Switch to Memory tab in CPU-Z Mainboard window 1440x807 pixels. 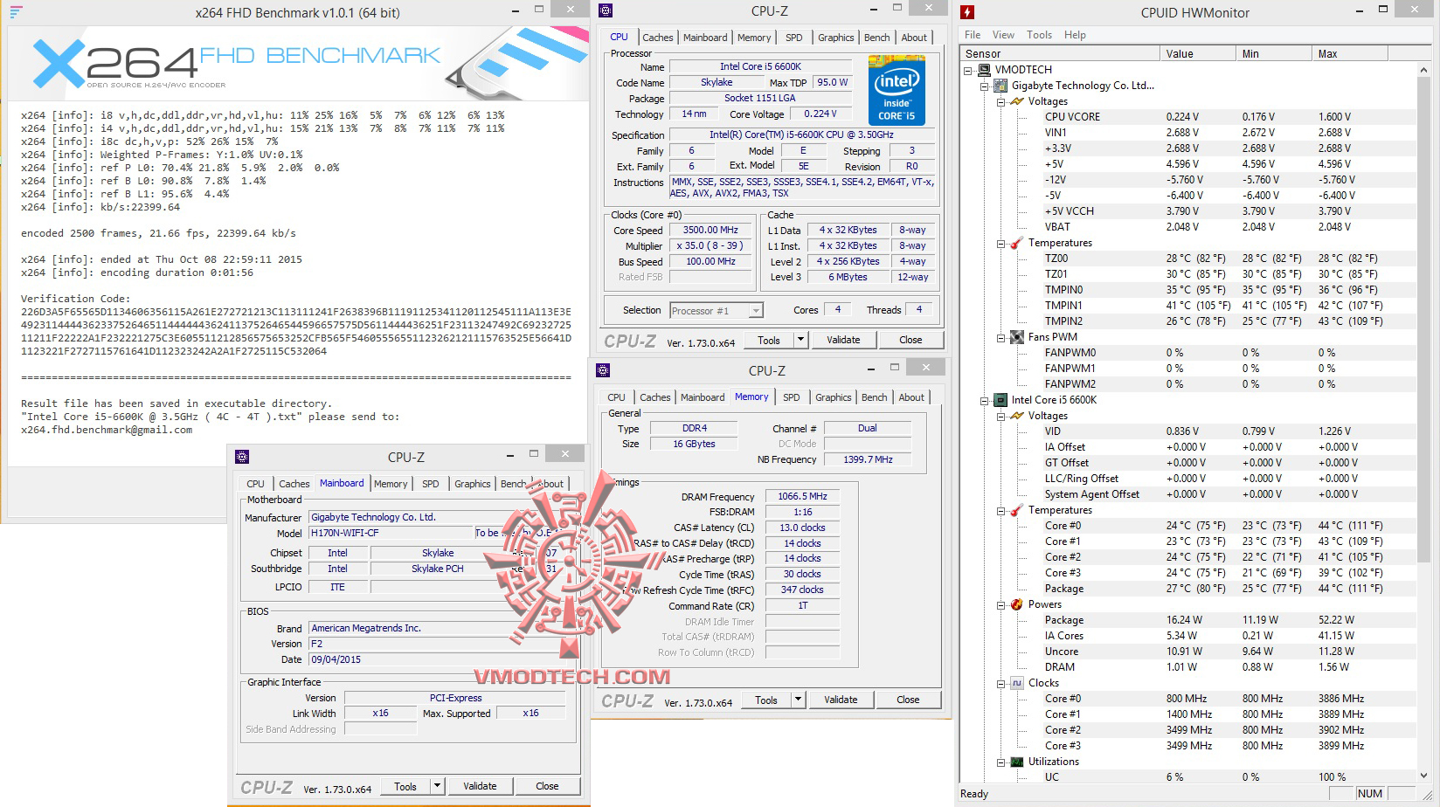(391, 484)
